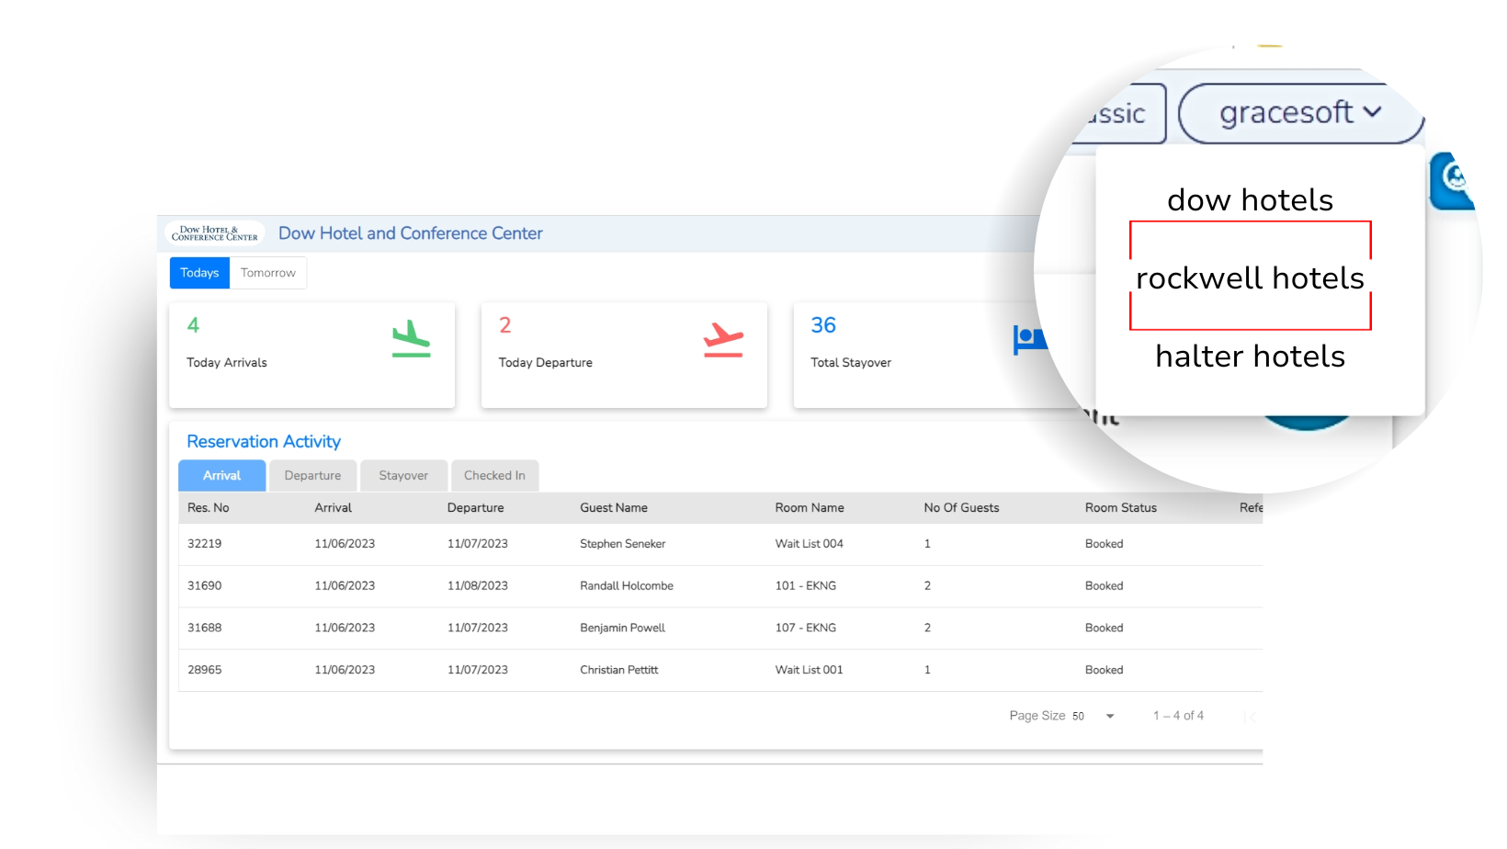Click the Dow Hotel & Conference Center logo
Viewport: 1507px width, 849px height.
[x=215, y=233]
